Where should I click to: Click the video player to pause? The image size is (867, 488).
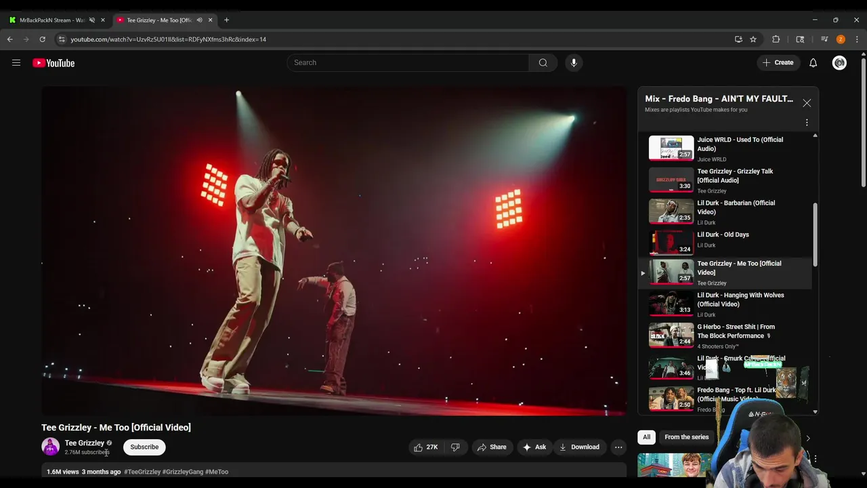[x=334, y=251]
